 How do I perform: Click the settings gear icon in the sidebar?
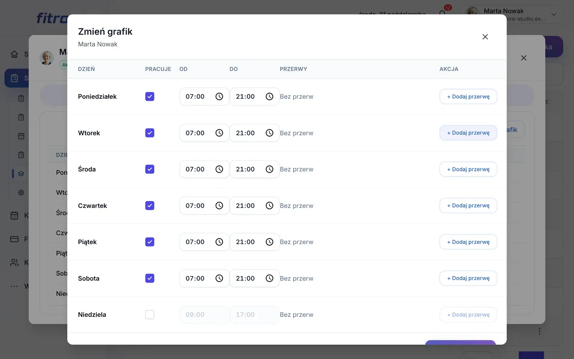click(x=21, y=192)
